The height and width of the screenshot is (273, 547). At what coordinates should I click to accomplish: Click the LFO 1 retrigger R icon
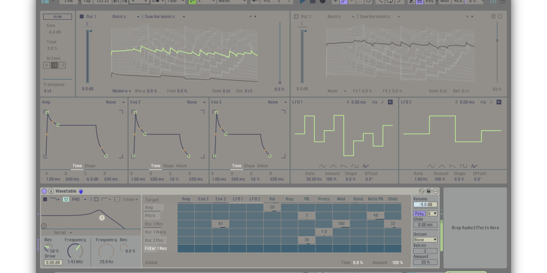point(390,102)
